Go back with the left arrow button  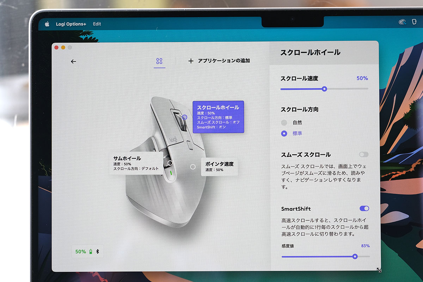(73, 61)
